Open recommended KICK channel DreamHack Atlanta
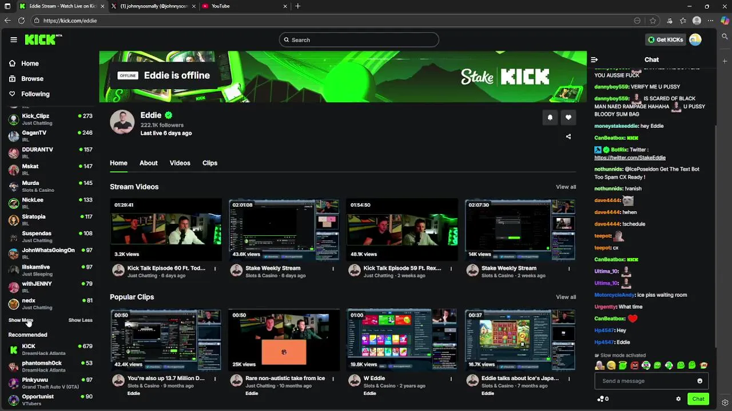Viewport: 732px width, 411px height. coord(50,349)
